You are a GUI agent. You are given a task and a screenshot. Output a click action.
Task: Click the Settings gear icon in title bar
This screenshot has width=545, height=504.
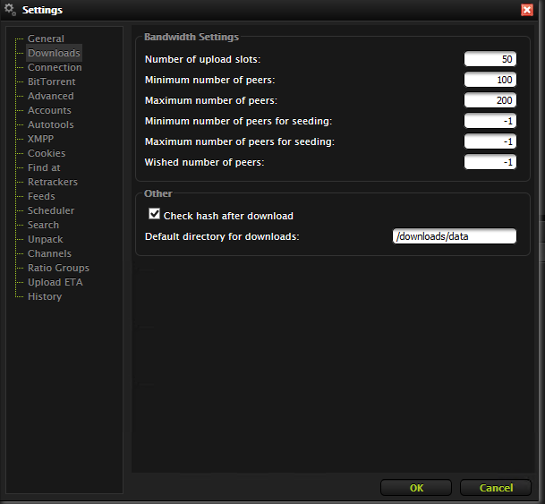pyautogui.click(x=10, y=9)
